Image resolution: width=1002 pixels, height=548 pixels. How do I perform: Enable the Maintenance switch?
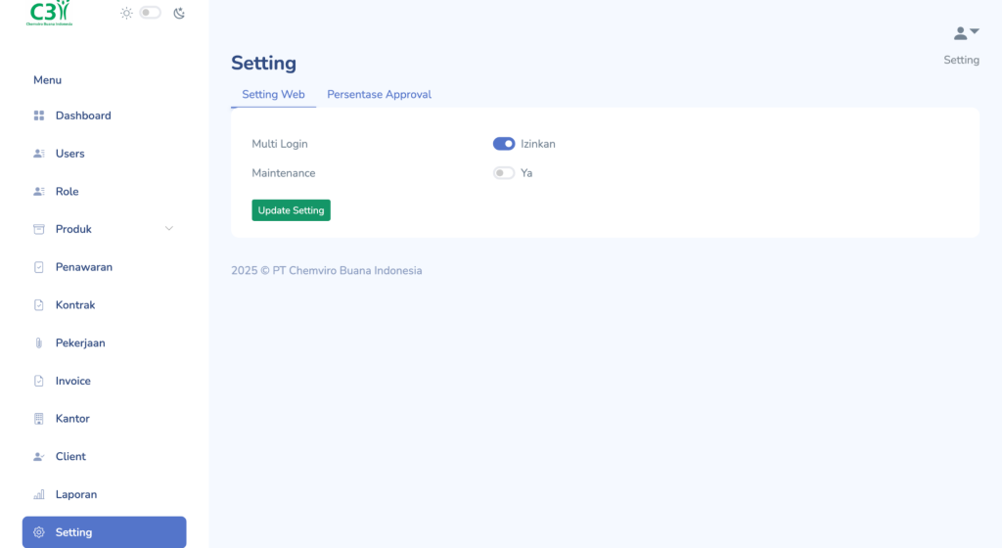click(504, 173)
